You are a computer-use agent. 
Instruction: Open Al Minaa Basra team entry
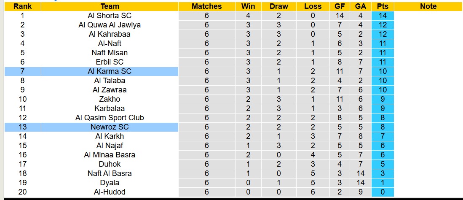110,155
